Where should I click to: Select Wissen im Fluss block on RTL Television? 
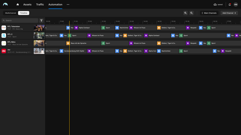[x=142, y=28]
